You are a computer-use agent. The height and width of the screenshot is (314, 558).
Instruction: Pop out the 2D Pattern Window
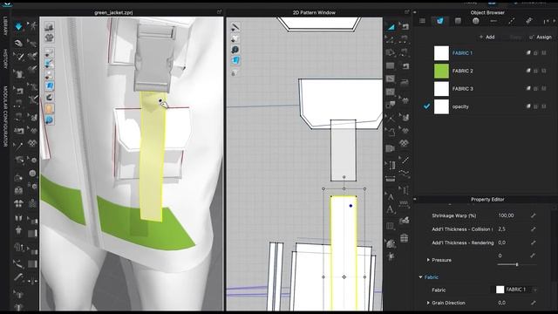[x=406, y=12]
